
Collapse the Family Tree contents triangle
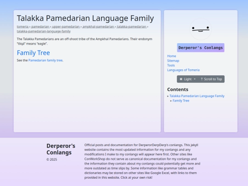171,101
